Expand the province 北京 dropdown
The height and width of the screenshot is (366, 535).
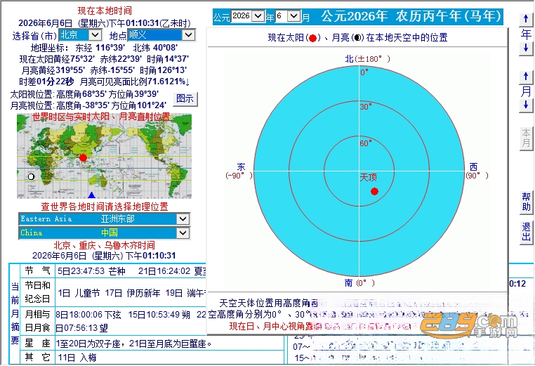point(95,35)
